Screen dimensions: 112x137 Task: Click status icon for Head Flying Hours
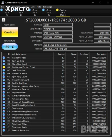(4, 121)
